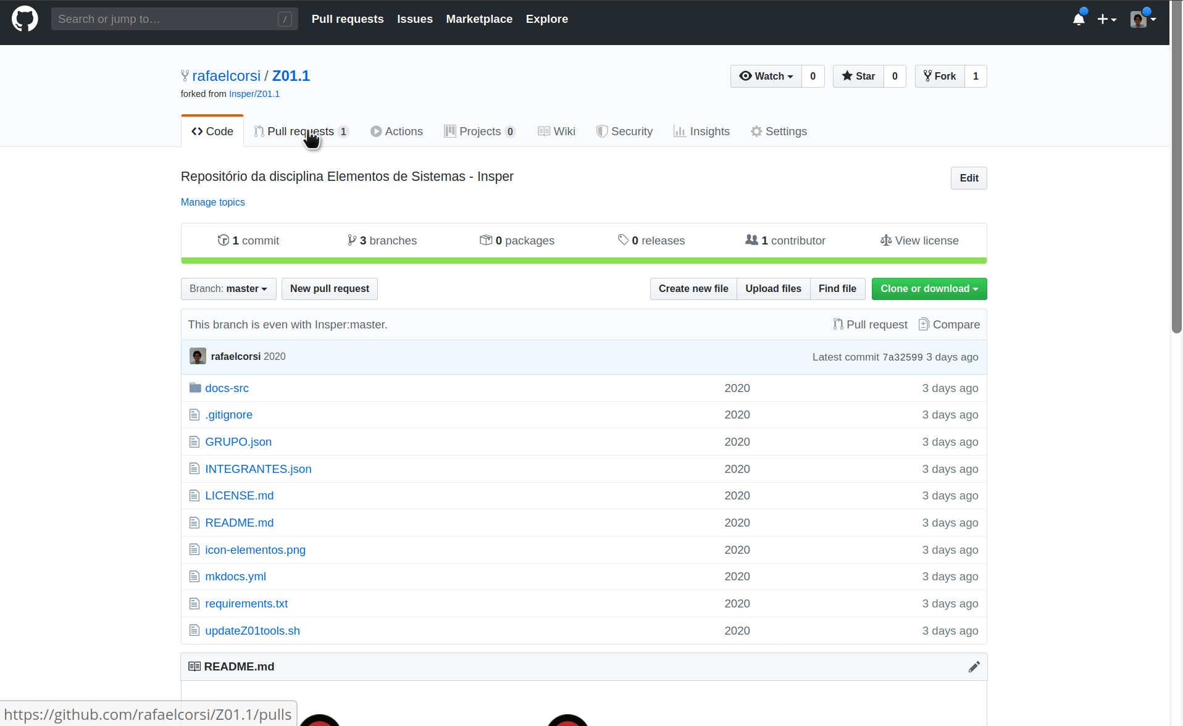The height and width of the screenshot is (726, 1183).
Task: Open the Clone or download dropdown
Action: [929, 288]
